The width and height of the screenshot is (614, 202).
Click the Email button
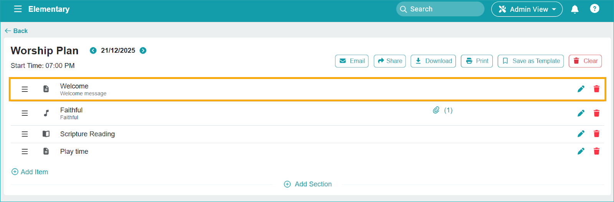coord(352,61)
